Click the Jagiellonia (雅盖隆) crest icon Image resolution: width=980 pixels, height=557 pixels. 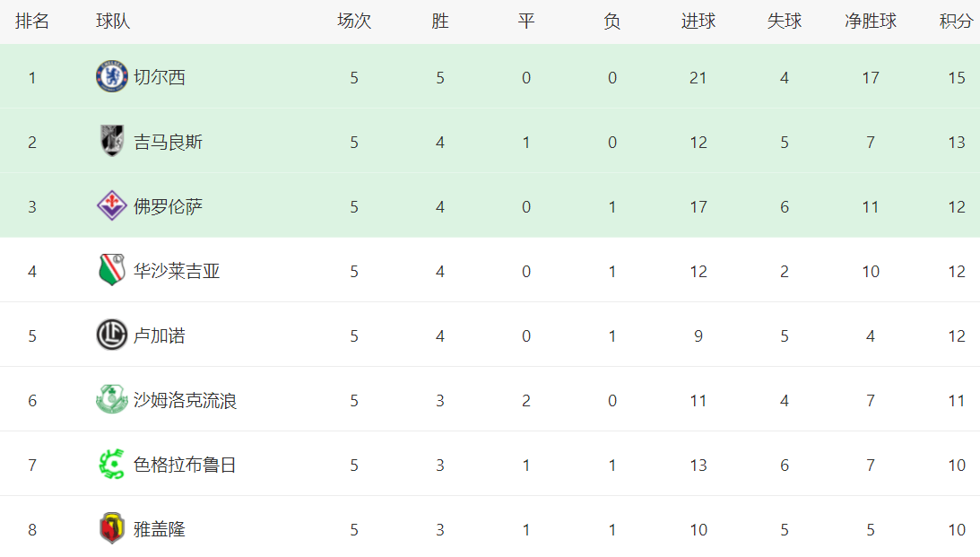click(x=112, y=529)
